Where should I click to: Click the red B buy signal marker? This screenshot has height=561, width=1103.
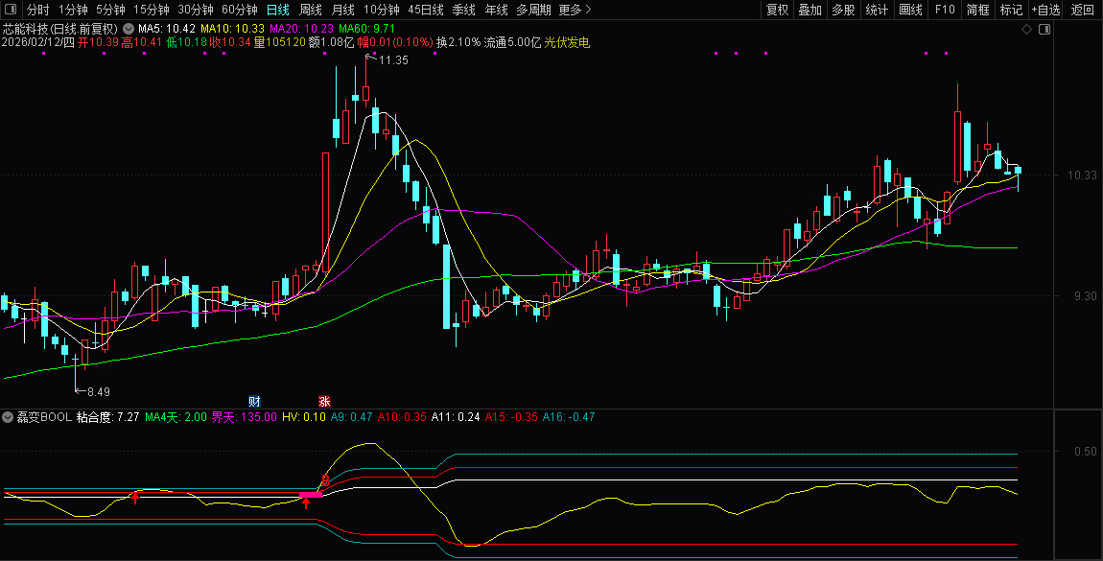[325, 481]
